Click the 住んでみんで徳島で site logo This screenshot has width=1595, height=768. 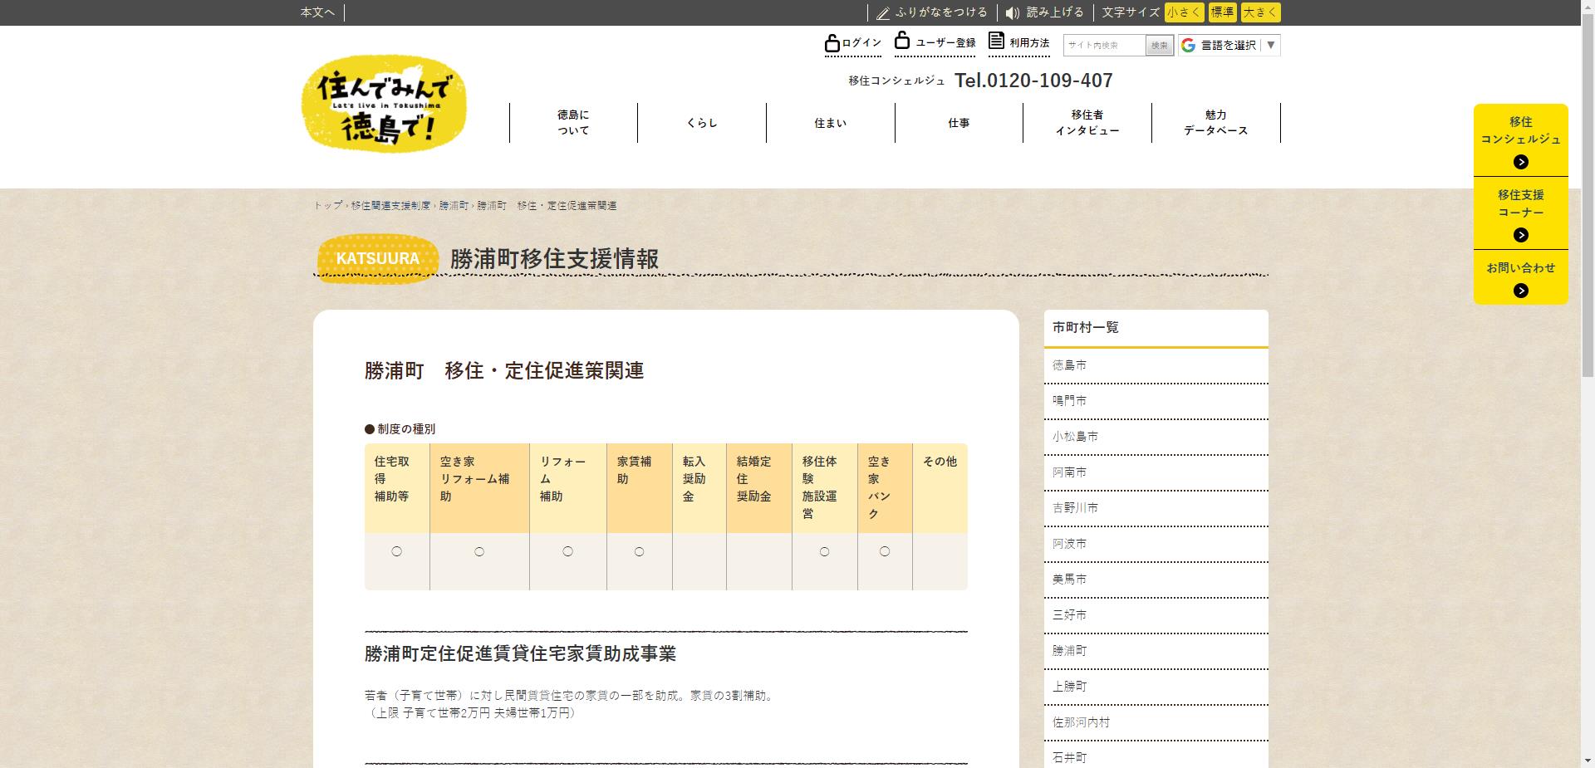click(384, 104)
